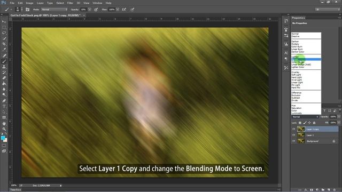Select the Spot Healing Brush tool
This screenshot has height=192, width=342.
point(4,55)
